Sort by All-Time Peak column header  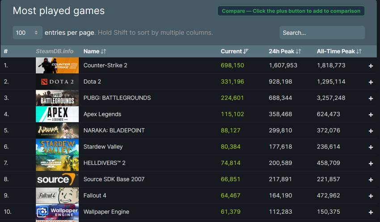pos(339,51)
